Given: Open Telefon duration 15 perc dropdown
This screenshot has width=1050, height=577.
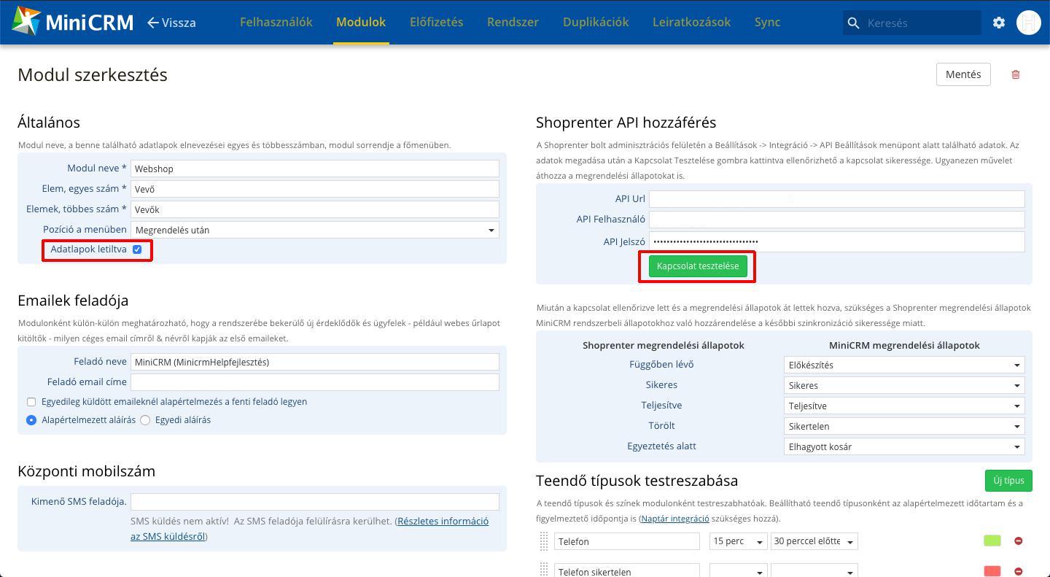Looking at the screenshot, I should (738, 541).
